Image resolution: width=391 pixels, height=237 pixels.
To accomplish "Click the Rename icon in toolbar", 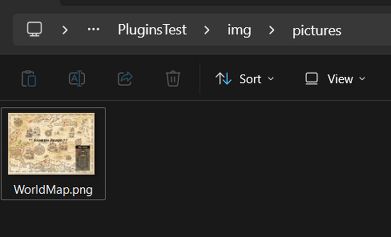I will pos(77,79).
